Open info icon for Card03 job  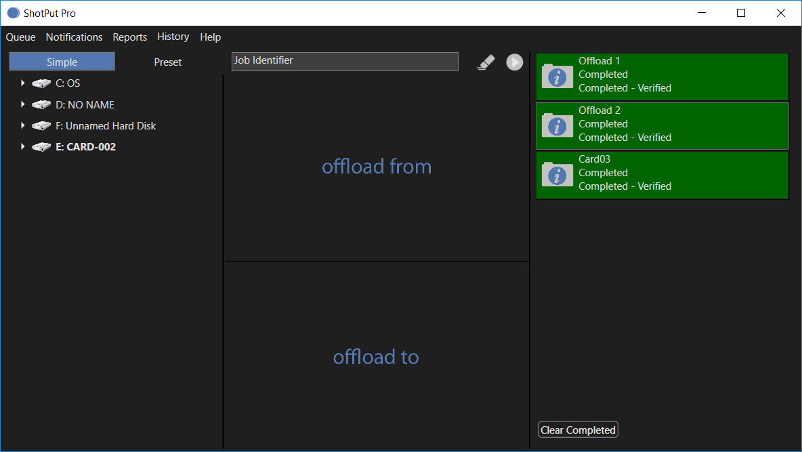coord(557,175)
